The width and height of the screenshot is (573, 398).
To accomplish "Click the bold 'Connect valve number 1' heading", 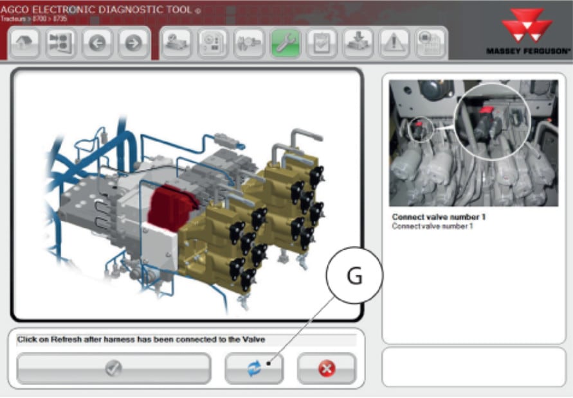I will (x=439, y=217).
